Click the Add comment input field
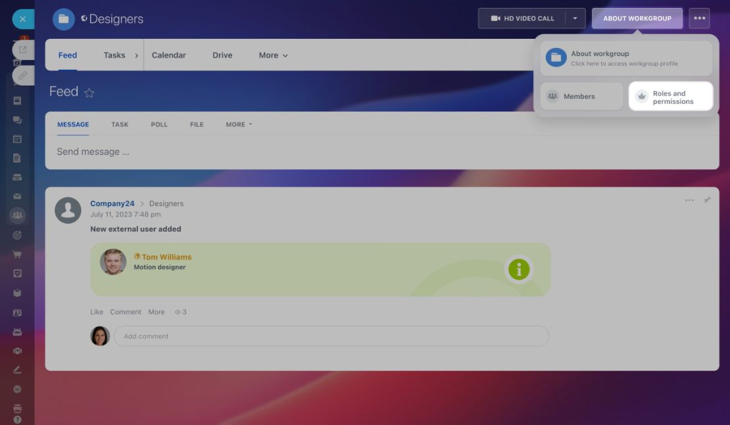The width and height of the screenshot is (730, 425). tap(331, 336)
